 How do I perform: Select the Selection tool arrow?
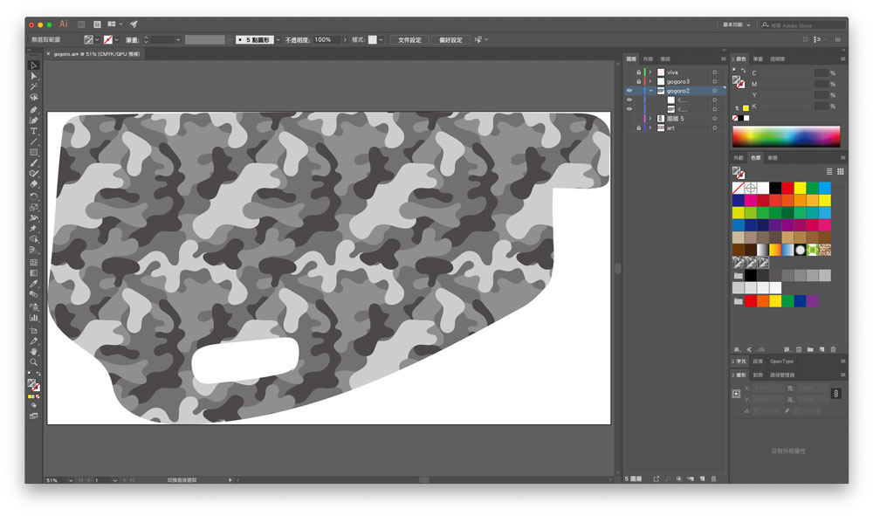[x=34, y=65]
